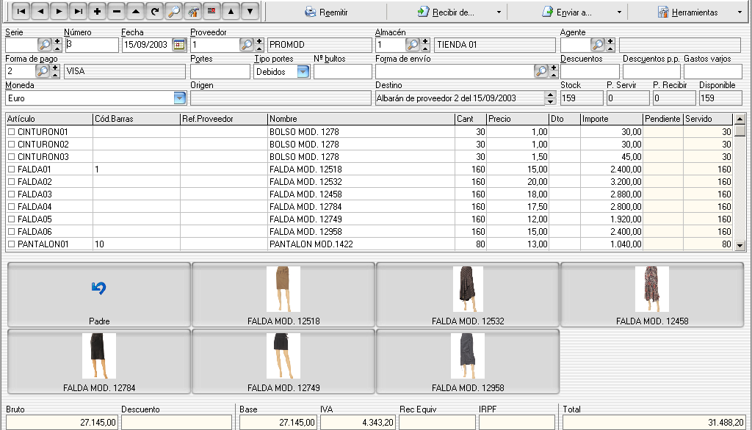
Task: Toggle the PANTALON01 checkbox
Action: click(x=11, y=244)
